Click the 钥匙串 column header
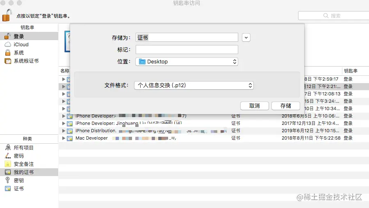369x208 pixels. tap(351, 71)
